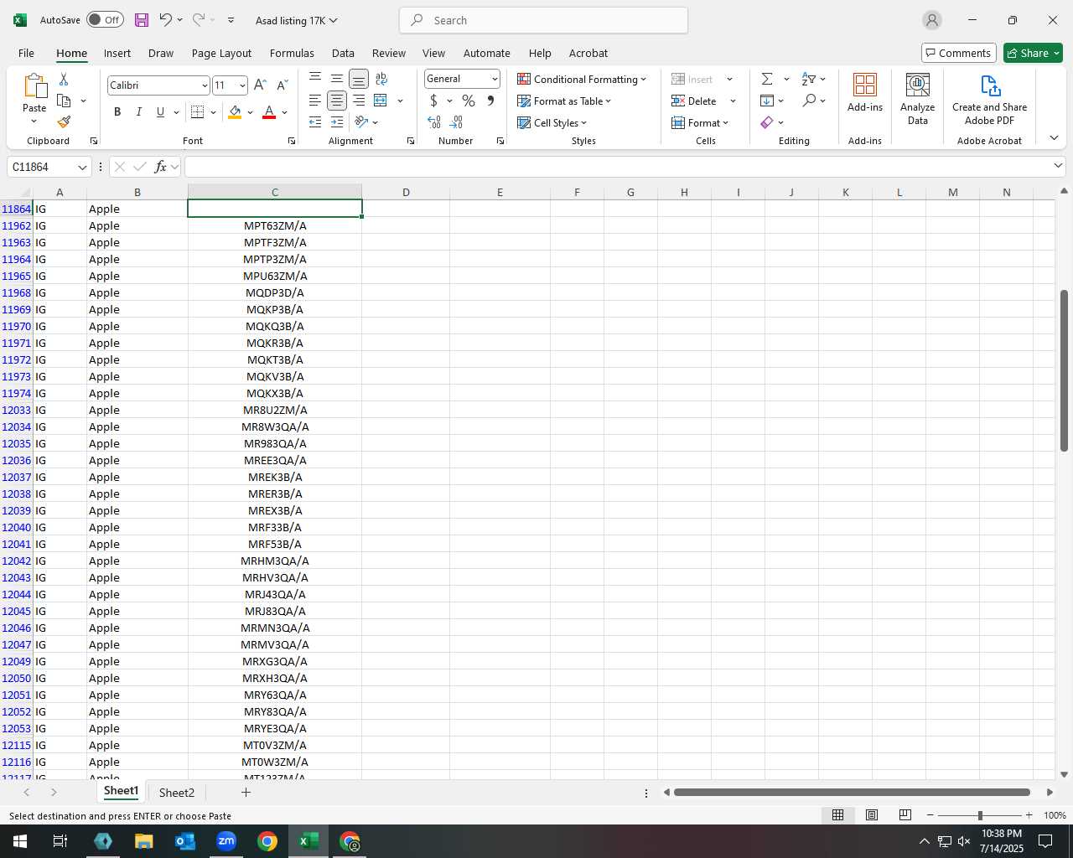Open the font size dropdown
Image resolution: width=1073 pixels, height=858 pixels.
click(242, 85)
